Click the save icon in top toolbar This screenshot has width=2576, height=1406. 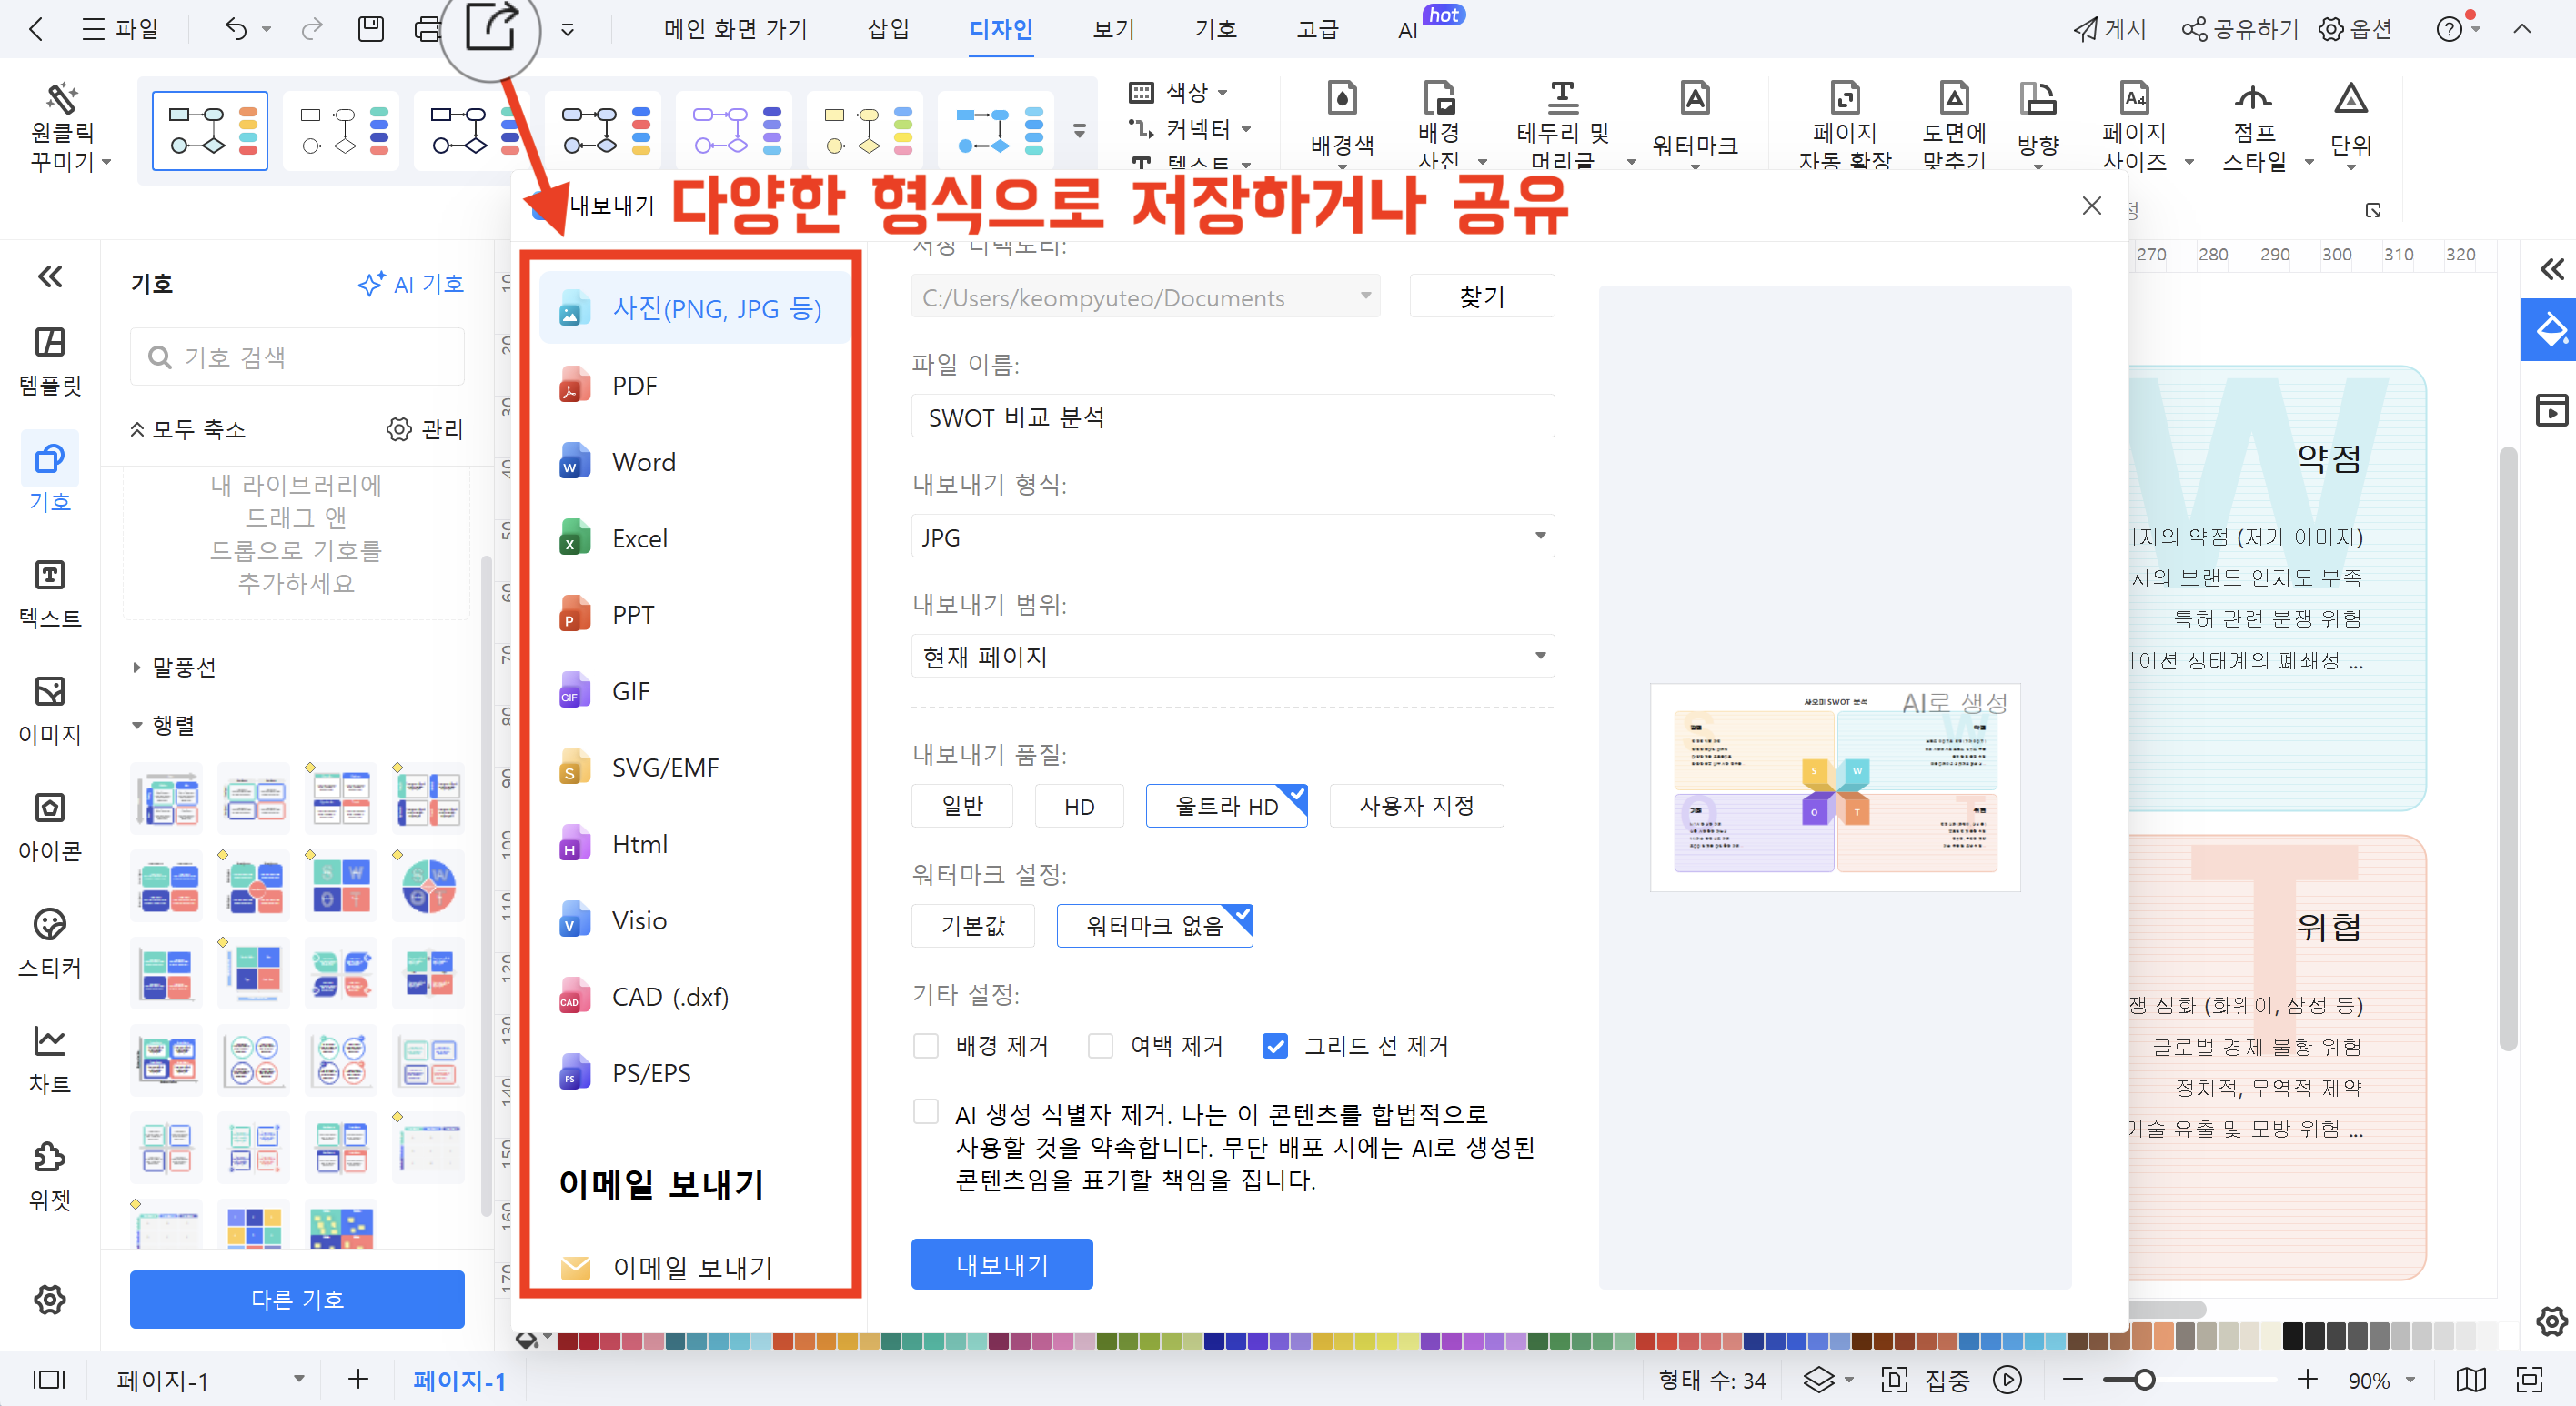(x=370, y=29)
